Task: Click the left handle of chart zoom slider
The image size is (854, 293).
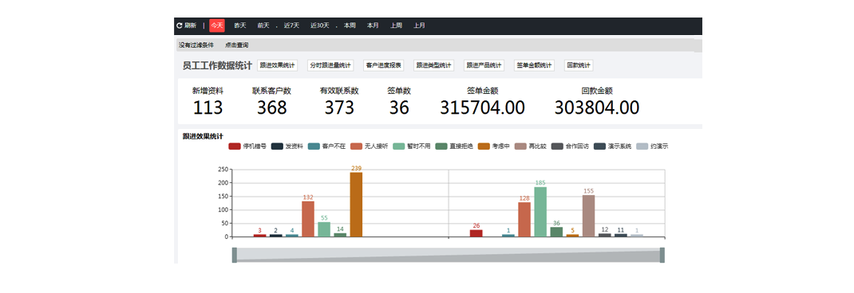Action: [234, 255]
